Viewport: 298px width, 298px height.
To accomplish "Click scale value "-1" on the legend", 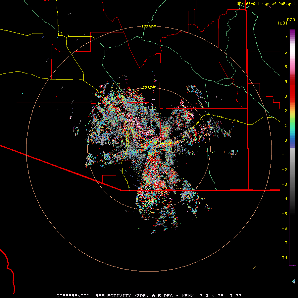I will click(x=284, y=155).
